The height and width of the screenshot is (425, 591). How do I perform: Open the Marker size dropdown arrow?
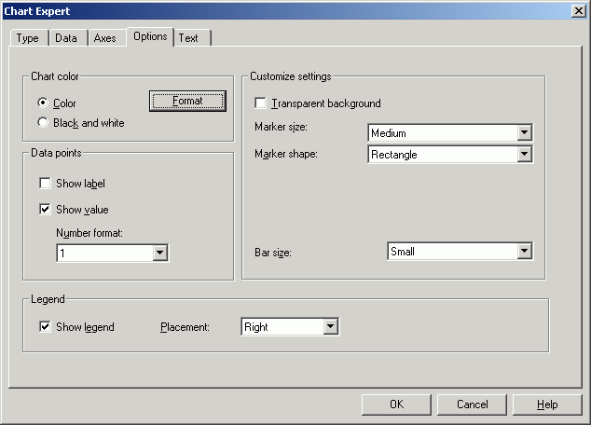pos(524,132)
